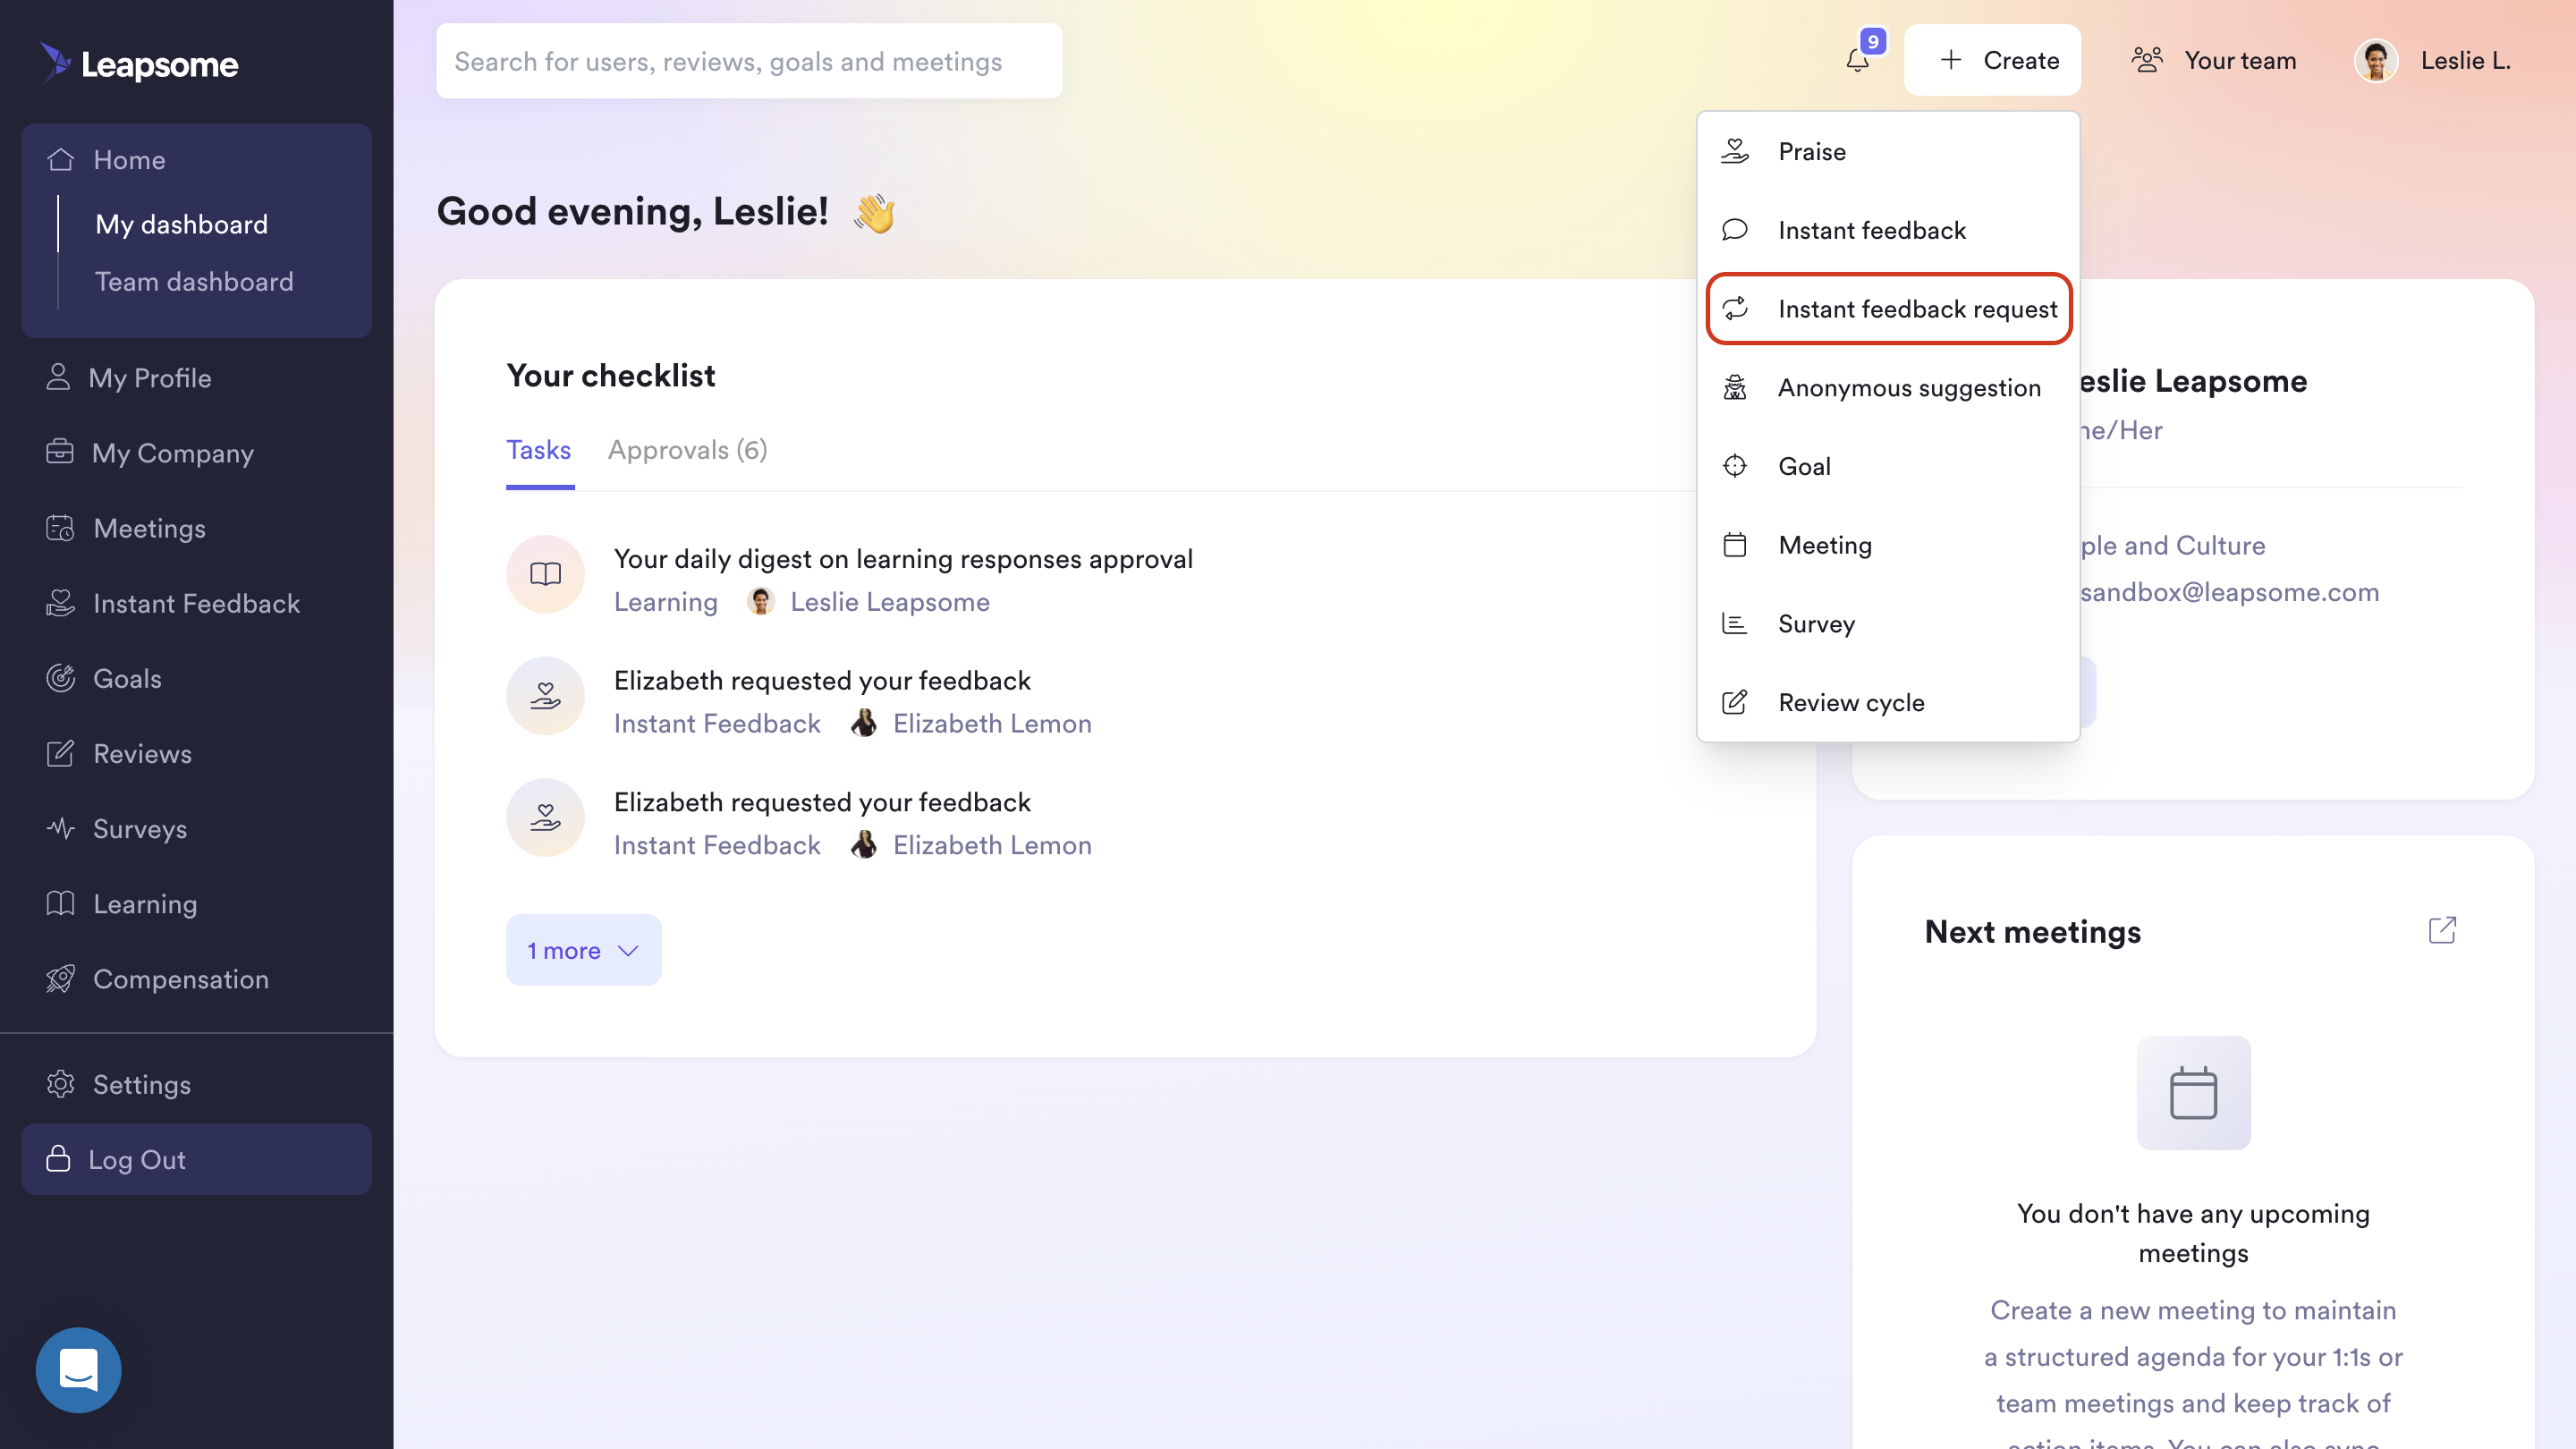Click Learning category link in checklist
Image resolution: width=2576 pixels, height=1449 pixels.
tap(666, 601)
